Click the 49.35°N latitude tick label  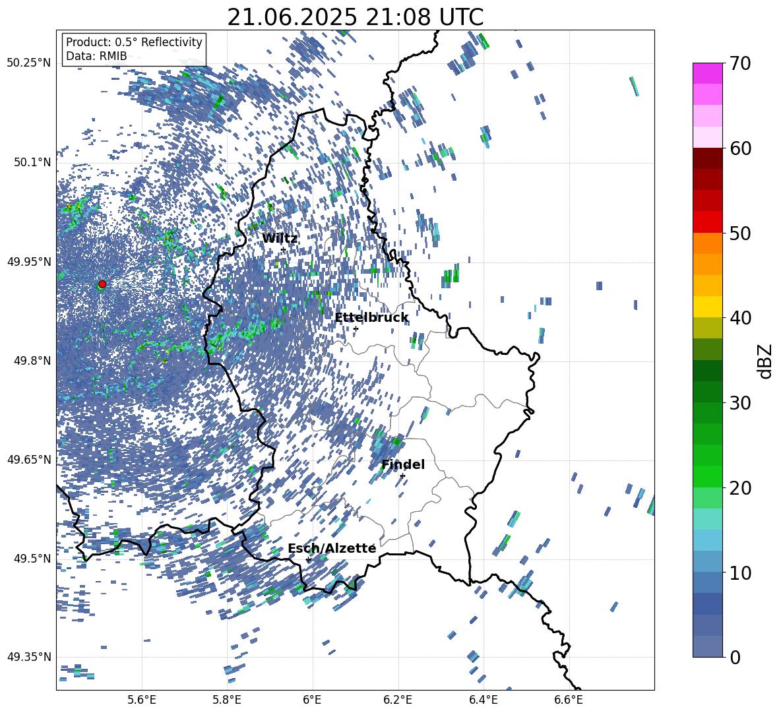pyautogui.click(x=29, y=657)
